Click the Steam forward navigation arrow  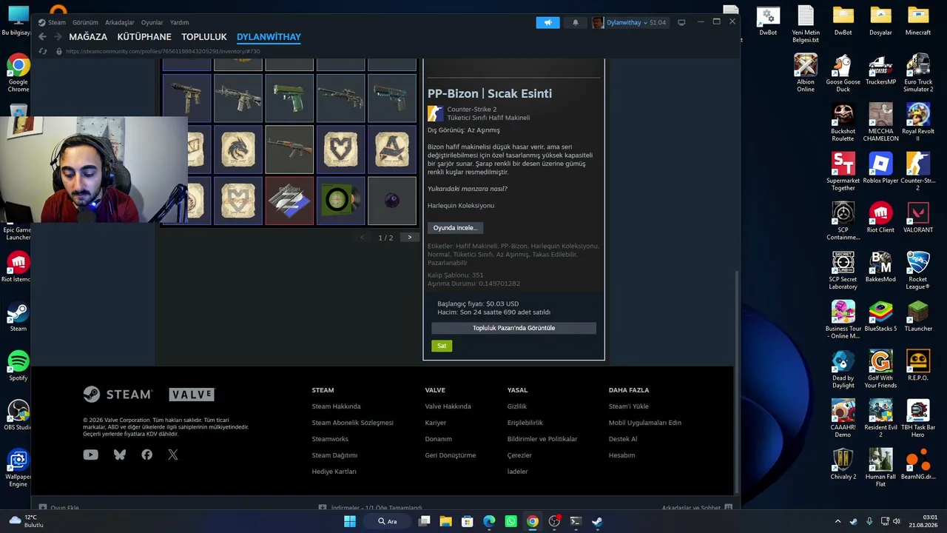58,37
